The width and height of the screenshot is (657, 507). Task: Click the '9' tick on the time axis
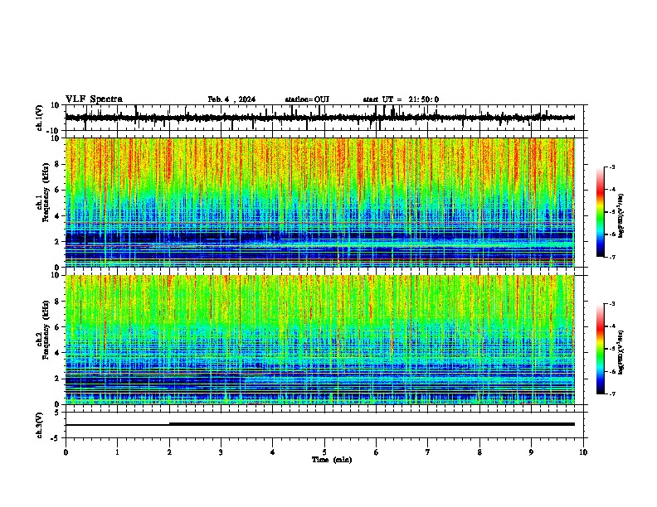531,452
